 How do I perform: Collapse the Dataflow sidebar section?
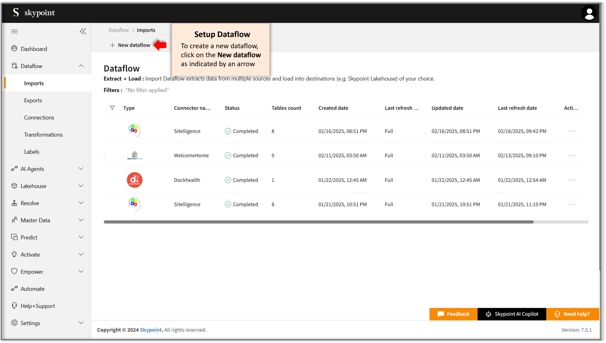coord(81,66)
